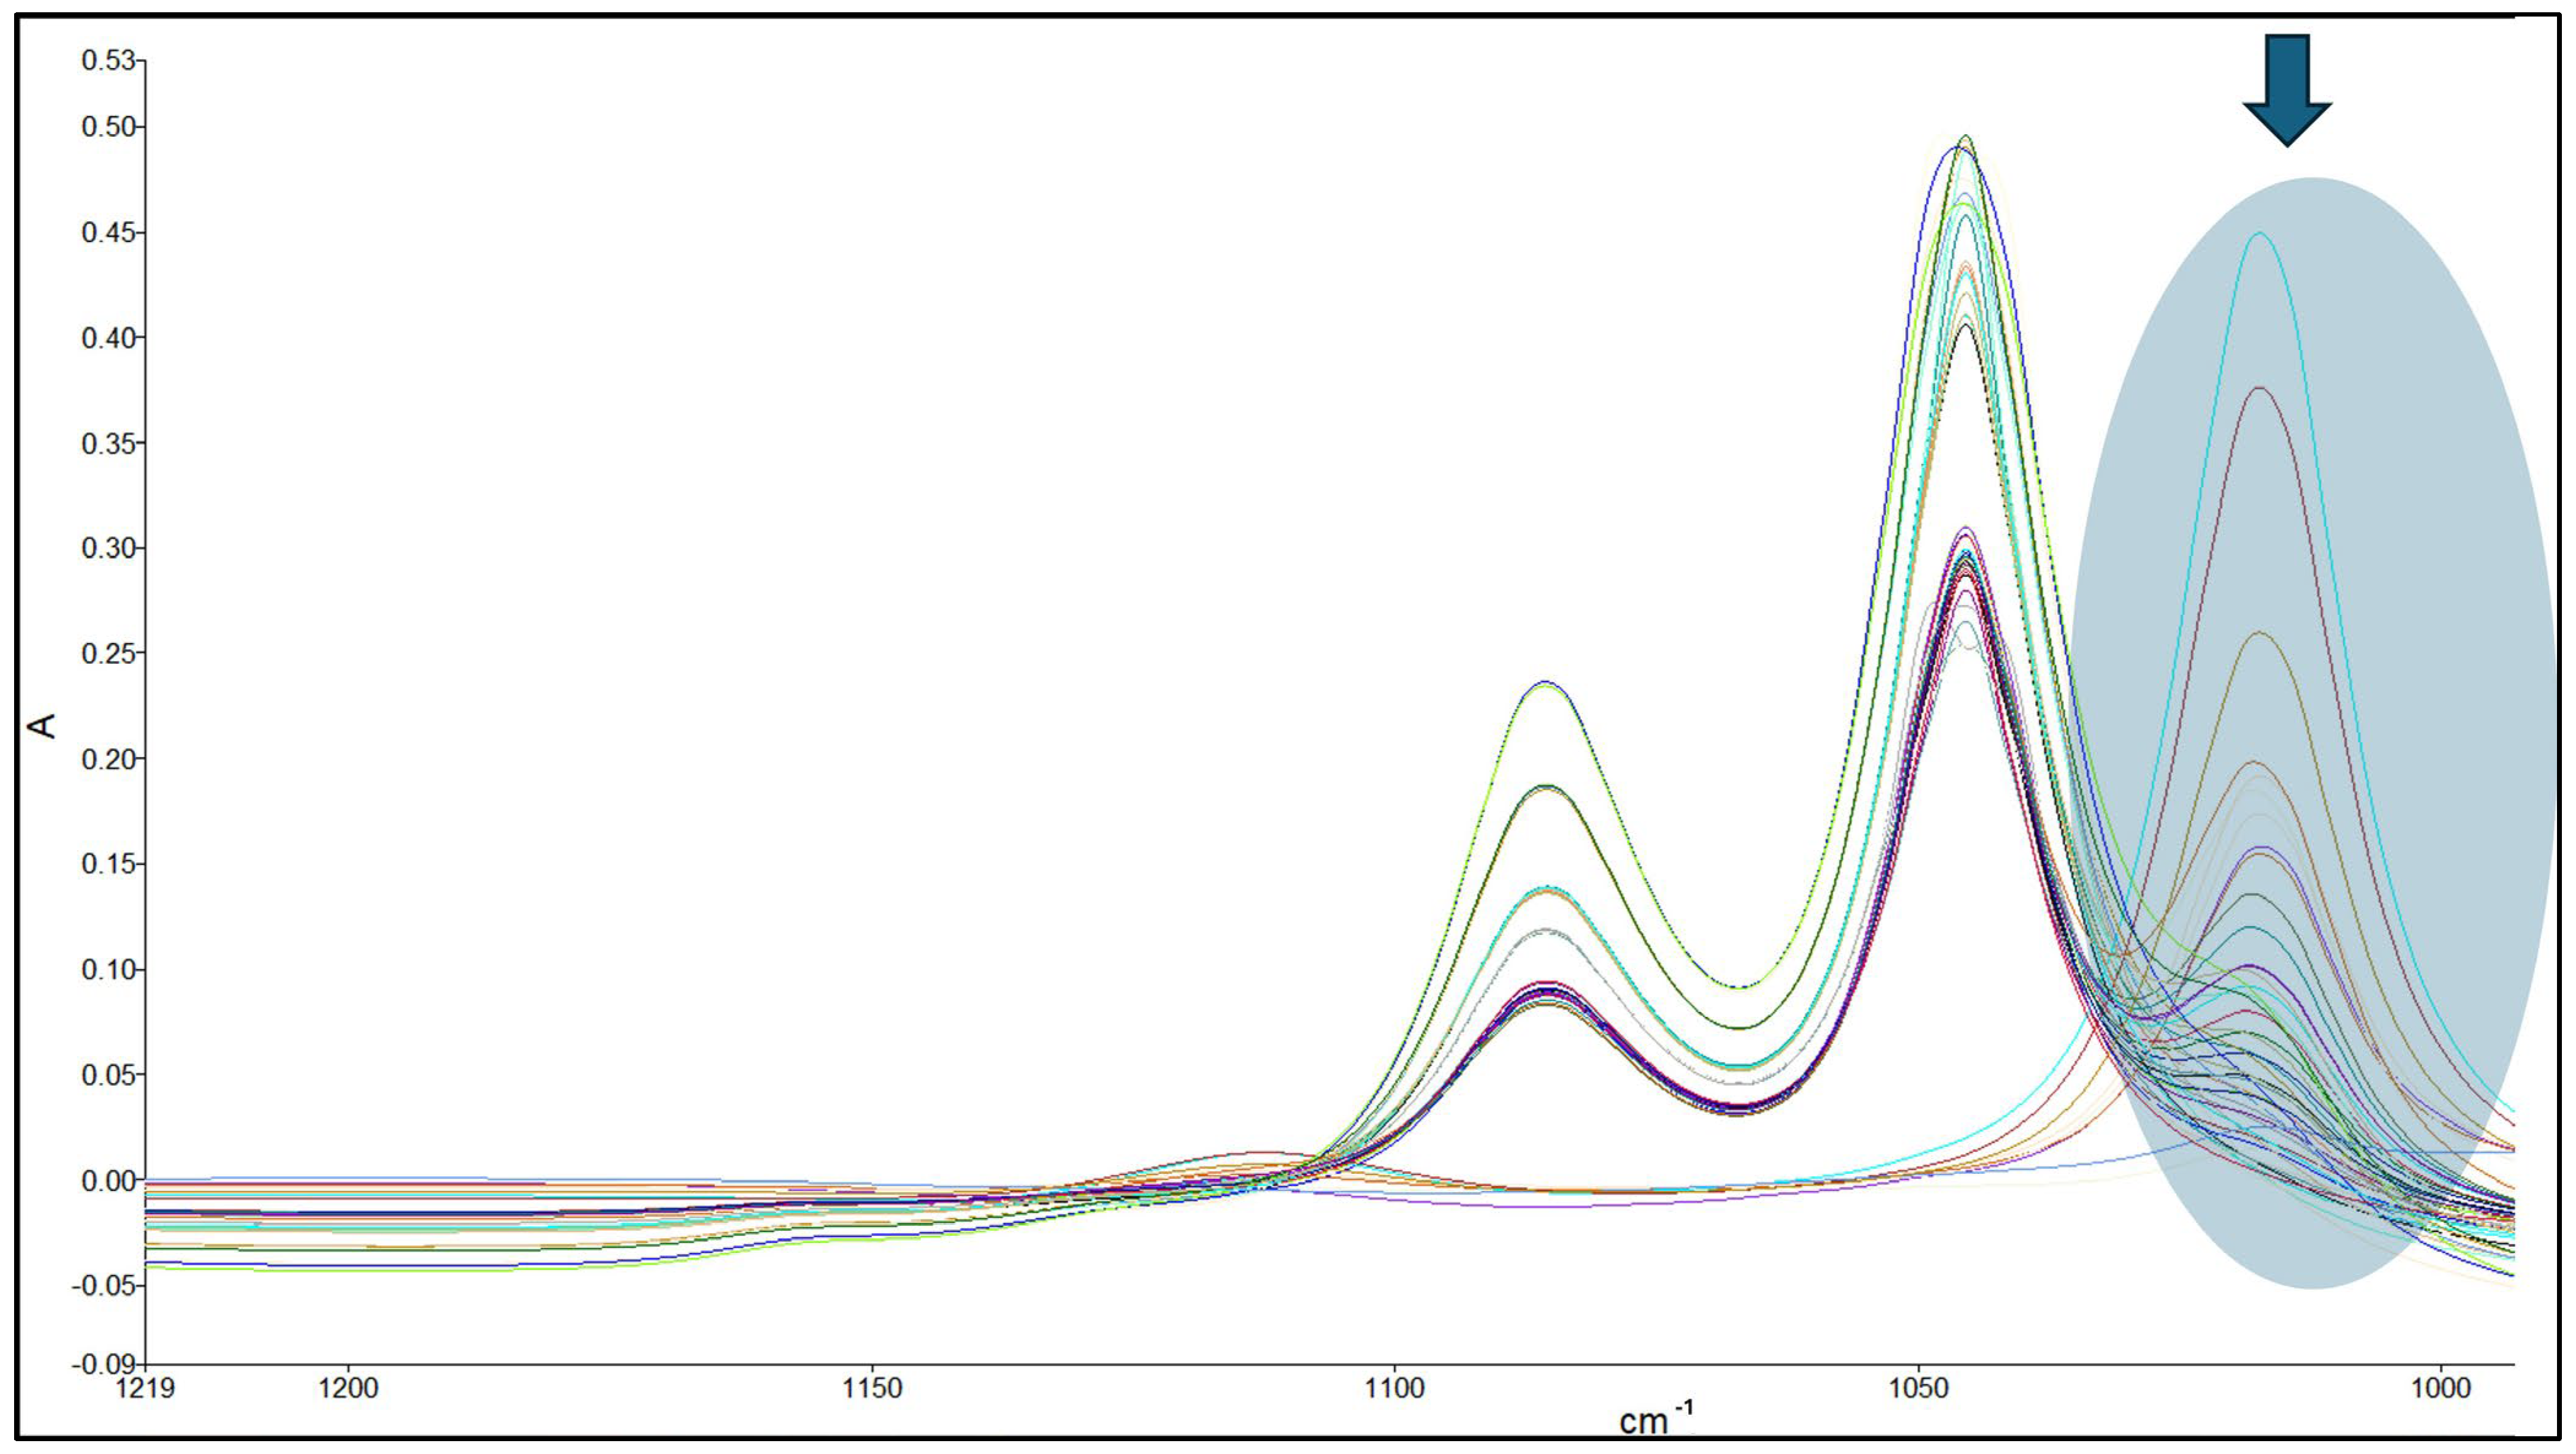
Task: Click the 1100 x-axis tick label
Action: [x=1395, y=1389]
